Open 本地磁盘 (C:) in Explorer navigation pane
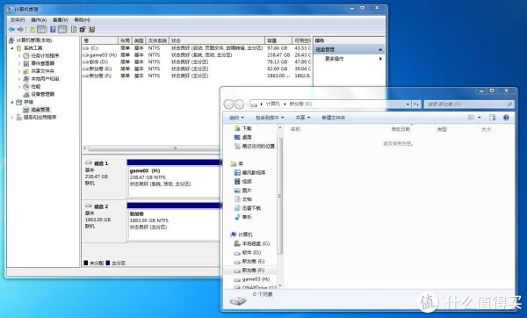Viewport: 527px width, 318px height. coord(256,243)
